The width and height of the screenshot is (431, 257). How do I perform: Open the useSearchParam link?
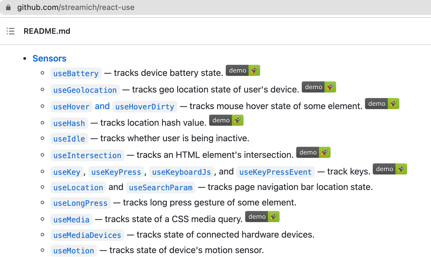(161, 187)
